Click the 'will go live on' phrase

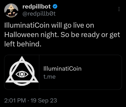click(73, 26)
